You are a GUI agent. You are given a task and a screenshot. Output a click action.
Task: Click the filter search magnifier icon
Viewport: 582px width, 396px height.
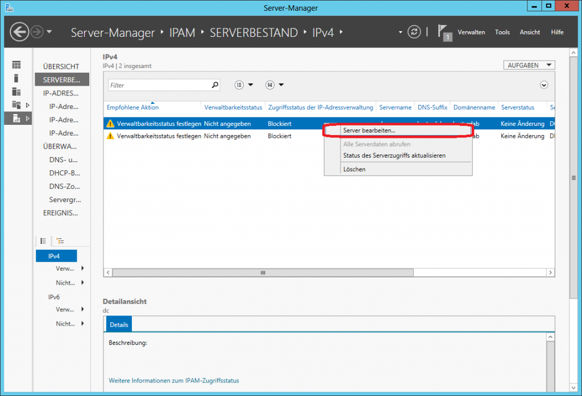(215, 85)
